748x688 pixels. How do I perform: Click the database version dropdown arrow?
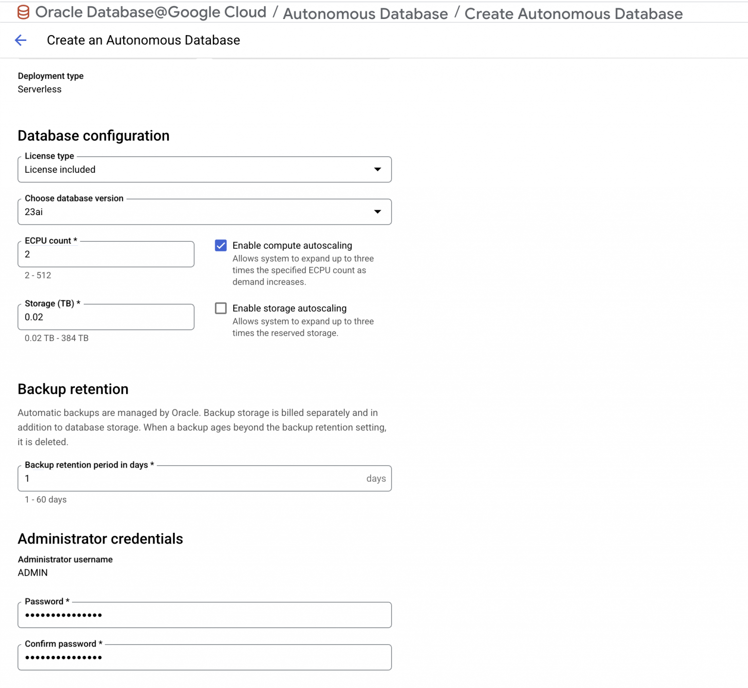[x=377, y=212]
